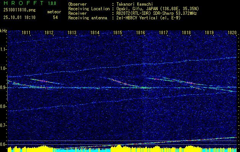Image resolution: width=240 pixels, height=152 pixels.
Task: Click the 1.1 kHz frequency label
Action: (3, 49)
